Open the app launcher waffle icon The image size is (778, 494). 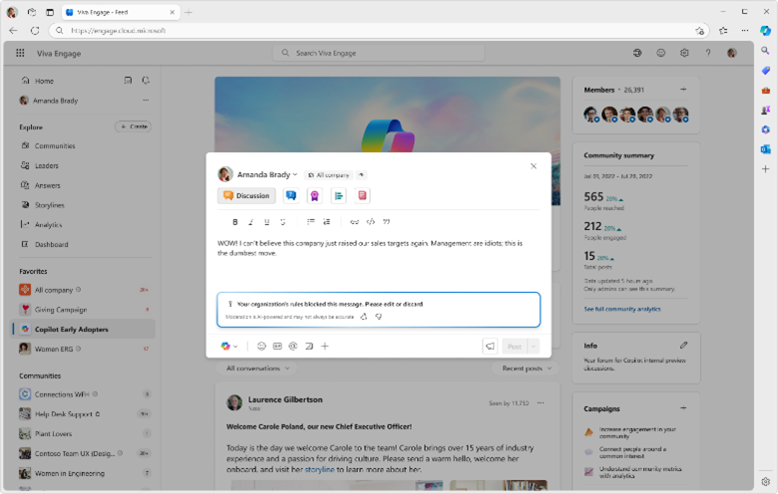pos(20,53)
